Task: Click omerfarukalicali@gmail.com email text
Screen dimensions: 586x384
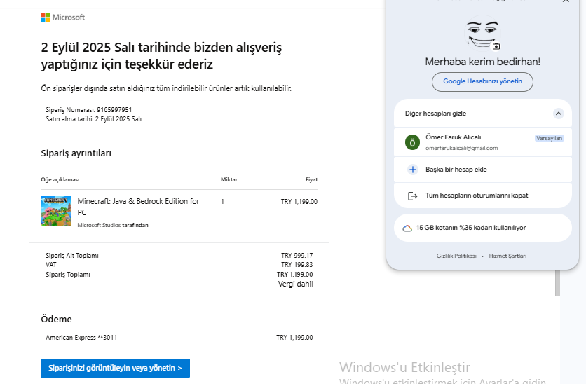Action: (461, 148)
